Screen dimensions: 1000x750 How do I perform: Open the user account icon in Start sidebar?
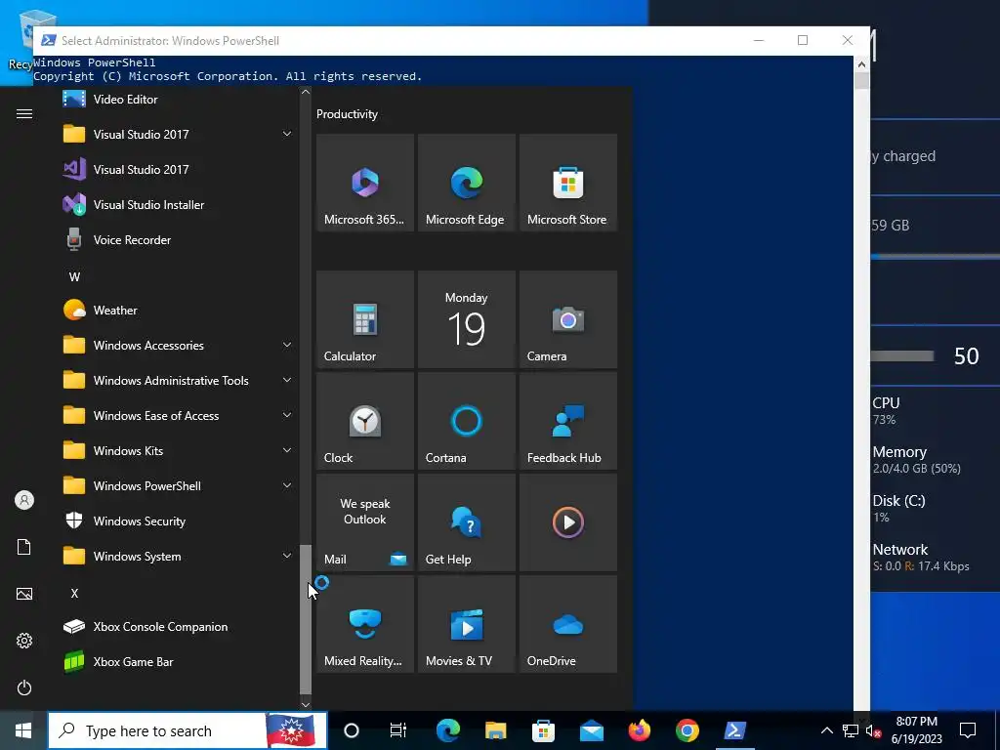click(x=24, y=500)
